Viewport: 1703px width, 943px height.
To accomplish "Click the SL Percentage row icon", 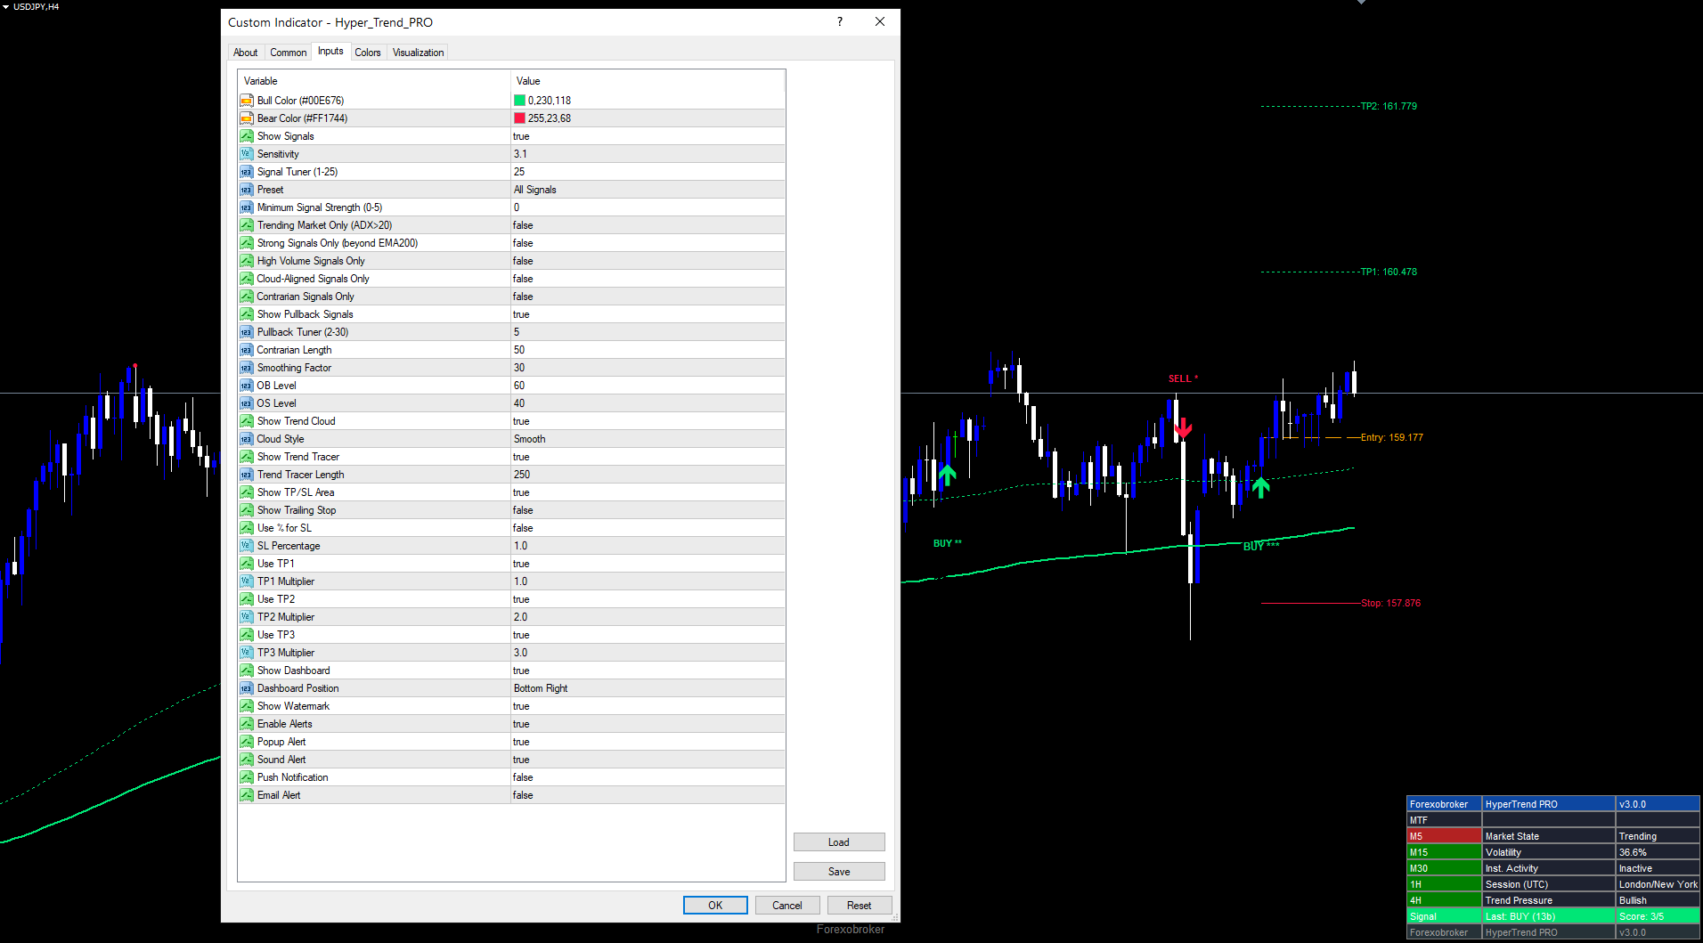I will 247,546.
